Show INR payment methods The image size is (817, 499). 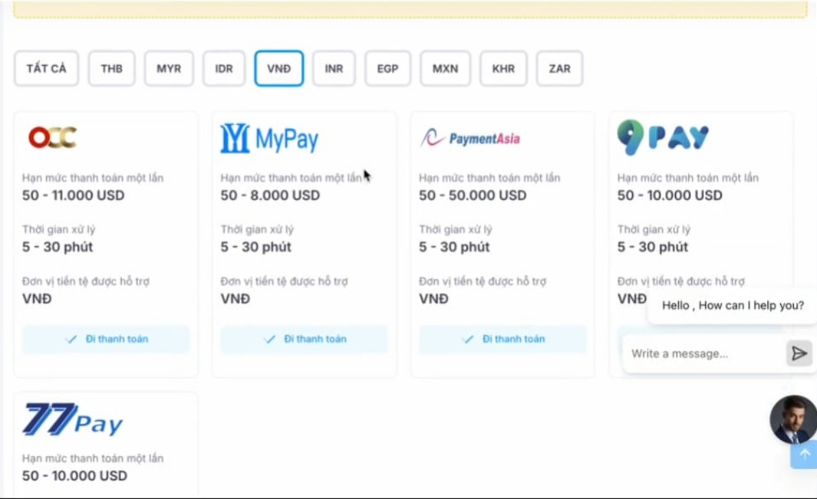(x=334, y=69)
